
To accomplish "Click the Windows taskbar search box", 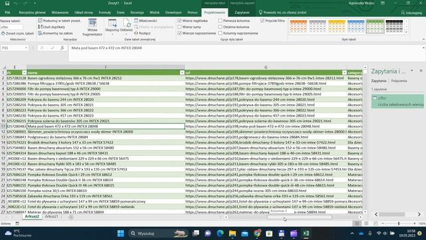I will 158,233.
